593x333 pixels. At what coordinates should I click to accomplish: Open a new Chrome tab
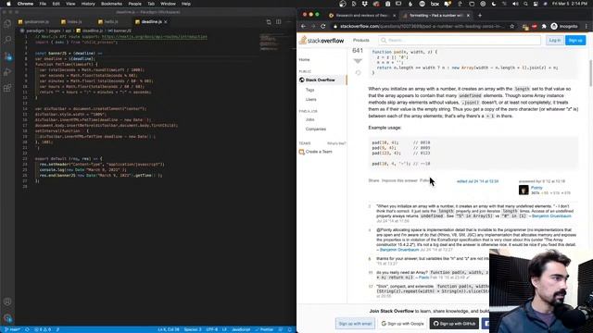[480, 16]
